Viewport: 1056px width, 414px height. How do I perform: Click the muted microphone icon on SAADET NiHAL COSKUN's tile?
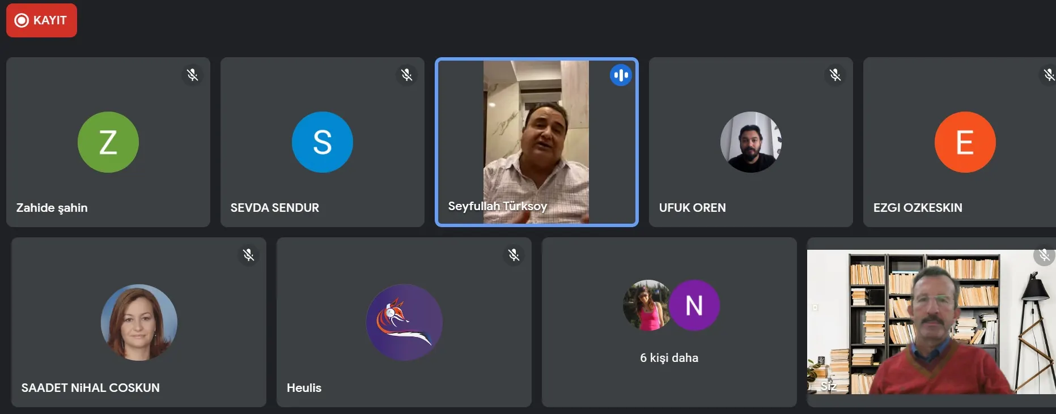(249, 255)
